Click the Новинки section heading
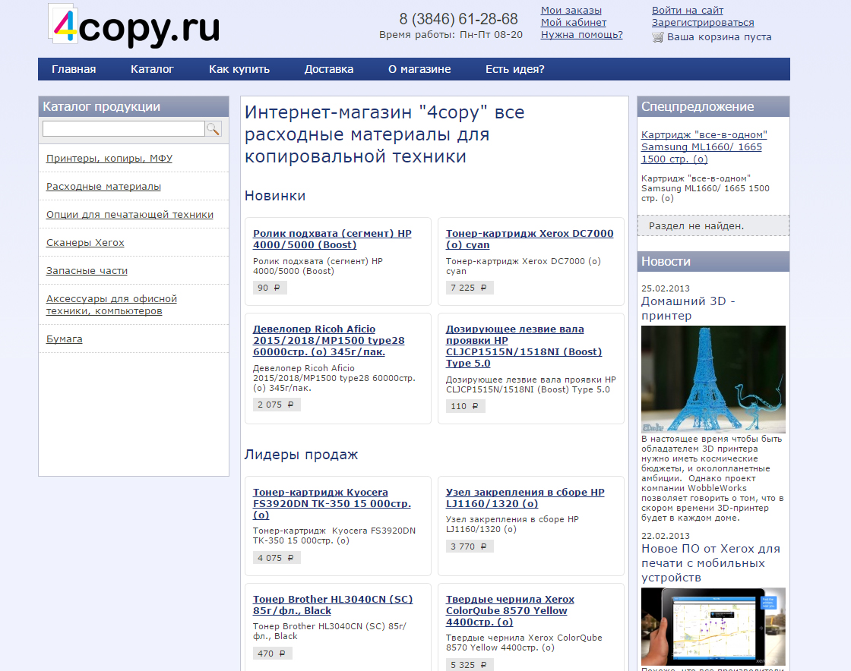This screenshot has width=851, height=671. point(275,196)
